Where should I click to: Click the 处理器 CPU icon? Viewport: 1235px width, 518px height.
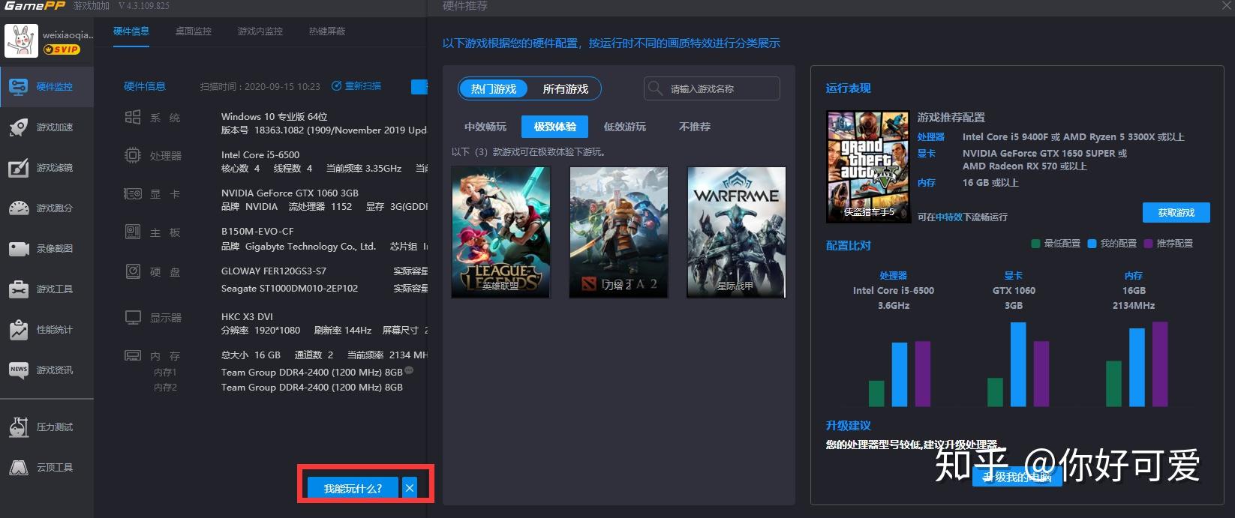(x=133, y=155)
